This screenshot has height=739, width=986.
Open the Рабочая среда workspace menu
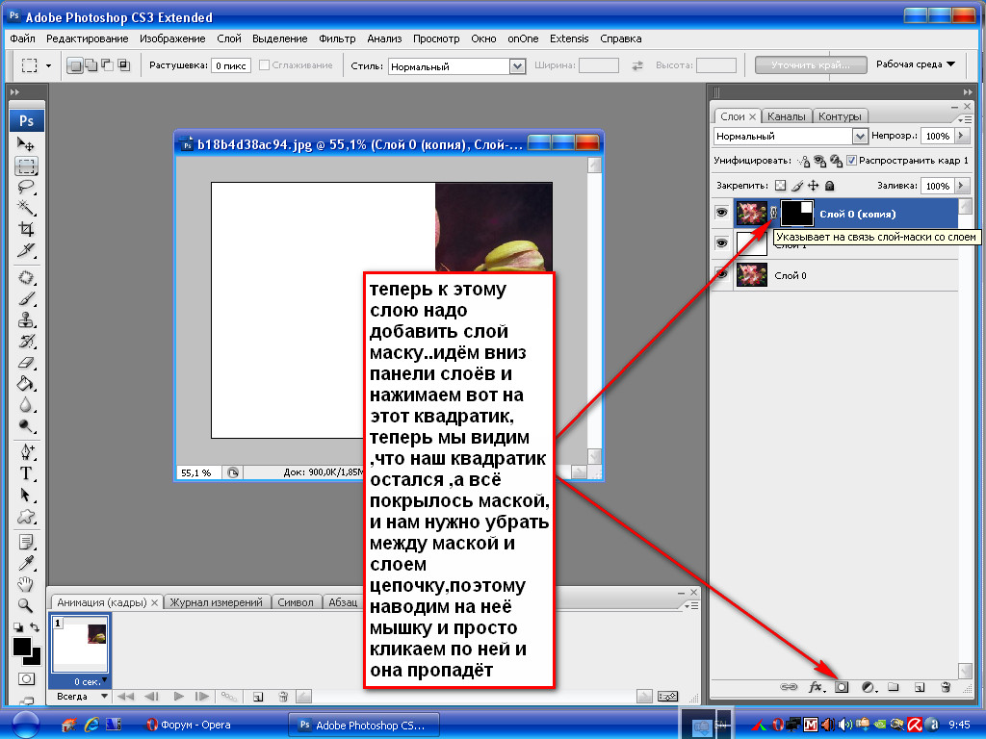click(916, 64)
